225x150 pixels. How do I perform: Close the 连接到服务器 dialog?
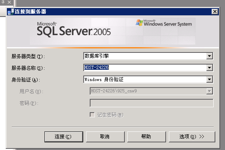coord(215,11)
